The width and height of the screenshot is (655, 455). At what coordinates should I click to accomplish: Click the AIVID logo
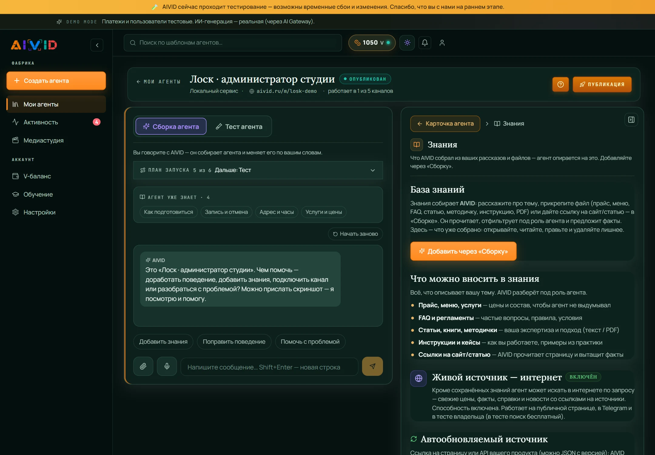point(34,45)
